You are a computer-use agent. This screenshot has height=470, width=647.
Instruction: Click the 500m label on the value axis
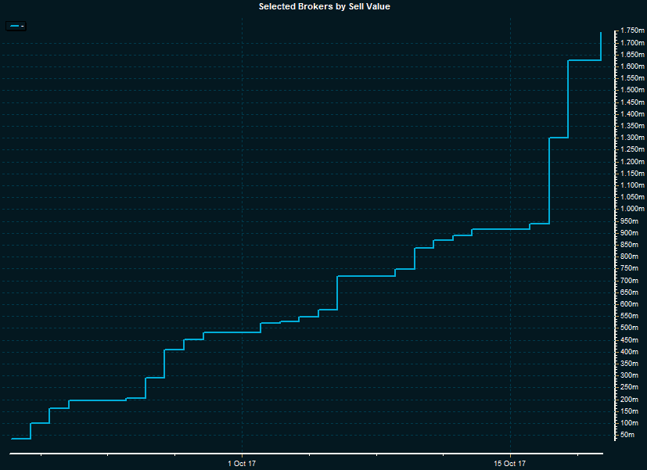630,328
